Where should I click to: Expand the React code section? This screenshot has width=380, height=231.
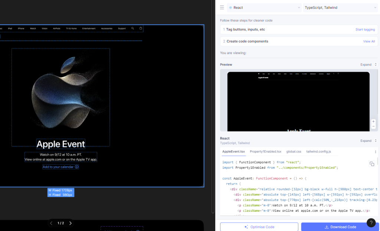coord(368,141)
